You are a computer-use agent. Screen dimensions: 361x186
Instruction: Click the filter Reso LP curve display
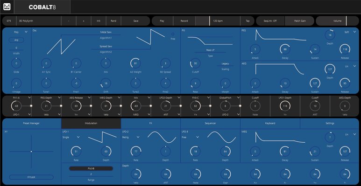tap(210, 40)
